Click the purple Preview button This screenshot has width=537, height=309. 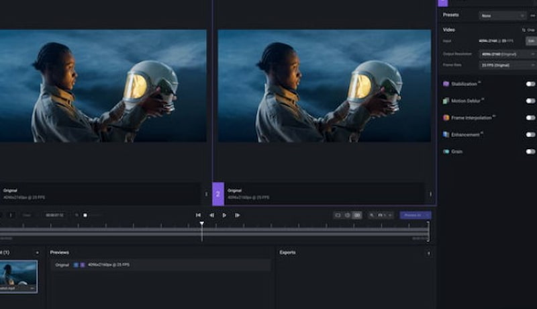coord(416,215)
